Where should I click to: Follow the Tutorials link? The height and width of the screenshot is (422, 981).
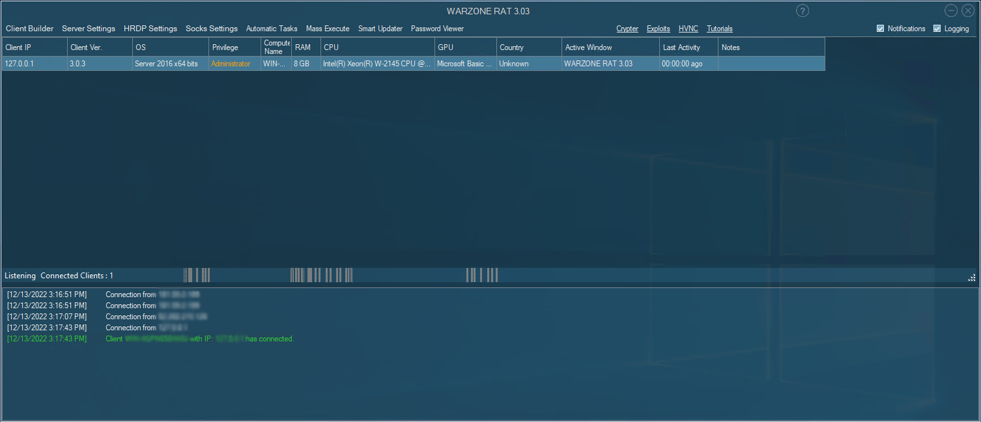point(720,29)
